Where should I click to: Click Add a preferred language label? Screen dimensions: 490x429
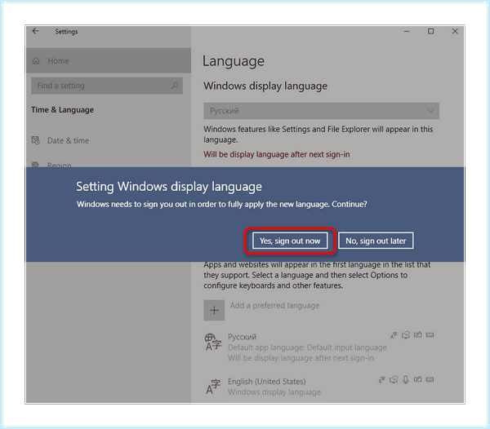pyautogui.click(x=274, y=306)
